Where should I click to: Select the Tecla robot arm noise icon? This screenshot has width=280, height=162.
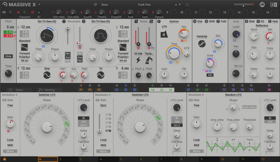(x=149, y=60)
